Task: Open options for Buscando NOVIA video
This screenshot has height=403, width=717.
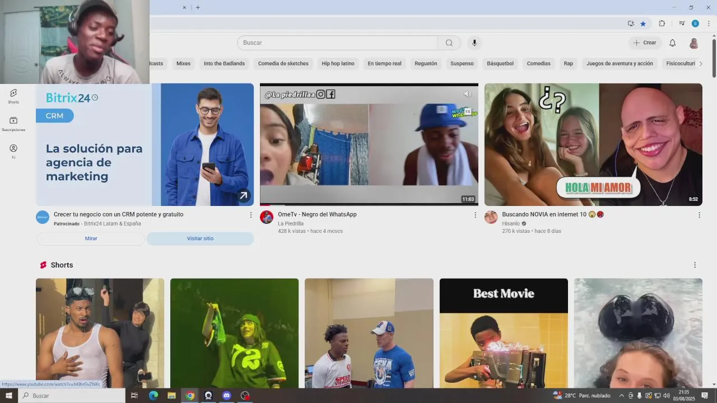Action: (699, 215)
